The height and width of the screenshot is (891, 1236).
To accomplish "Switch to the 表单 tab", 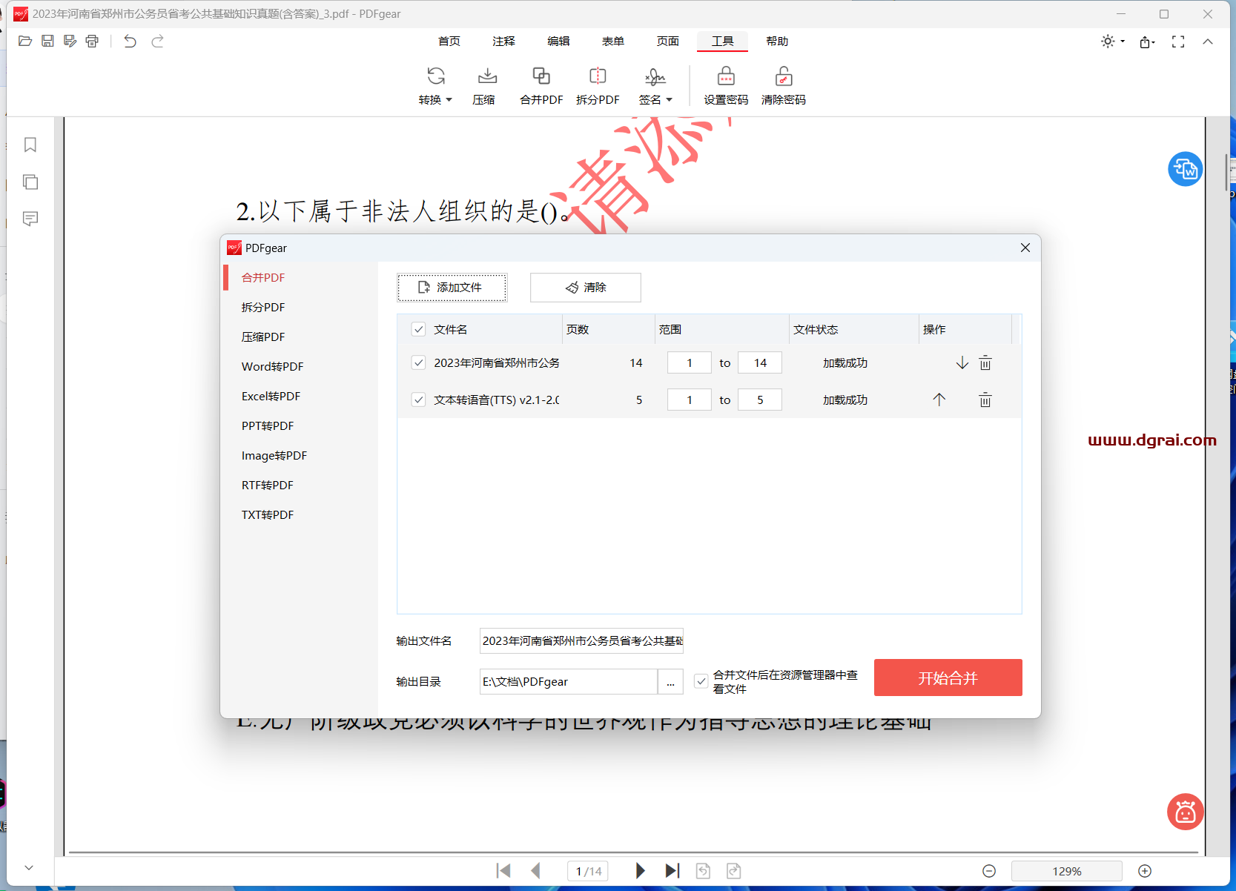I will click(613, 42).
